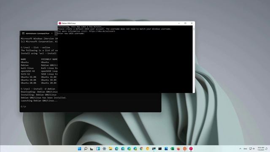This screenshot has height=152, width=270.
Task: Show hidden system tray icons
Action: (240, 149)
